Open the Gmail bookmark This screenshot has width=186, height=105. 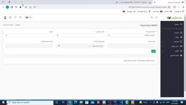point(168,11)
